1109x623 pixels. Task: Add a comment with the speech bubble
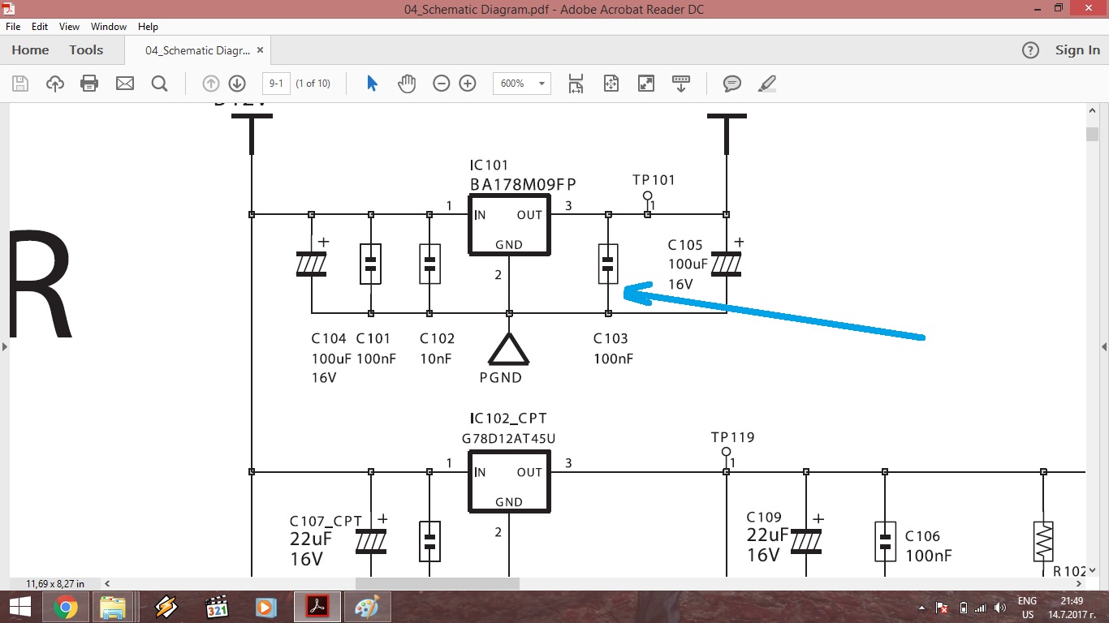(x=732, y=84)
